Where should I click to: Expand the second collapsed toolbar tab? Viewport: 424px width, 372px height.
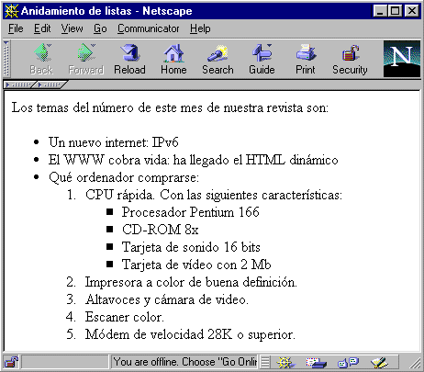(50, 85)
